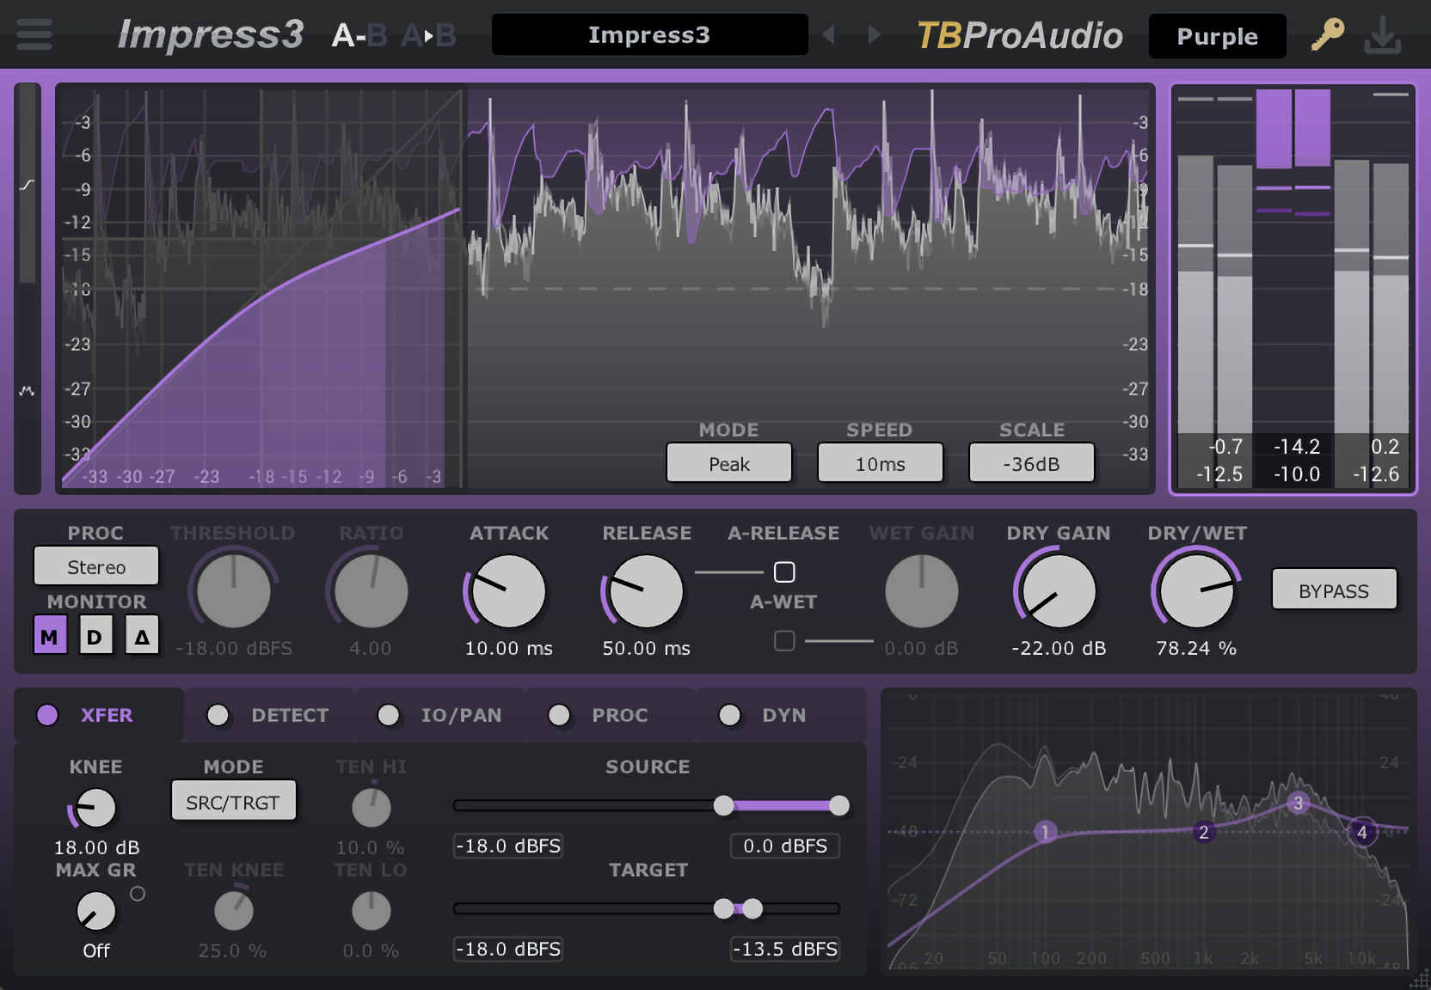Click dry gain value -22.00 dB
Viewport: 1431px width, 990px height.
coord(1059,648)
